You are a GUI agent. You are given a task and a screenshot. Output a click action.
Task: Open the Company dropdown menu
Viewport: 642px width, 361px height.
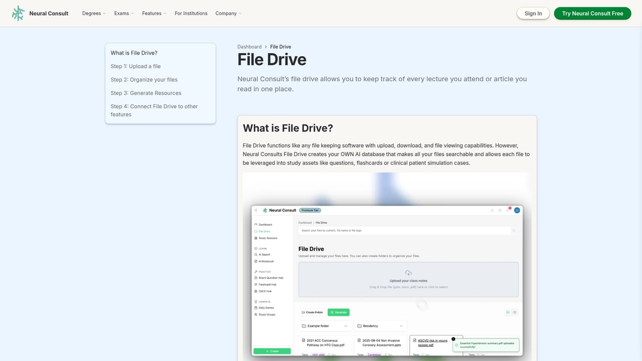coord(228,14)
